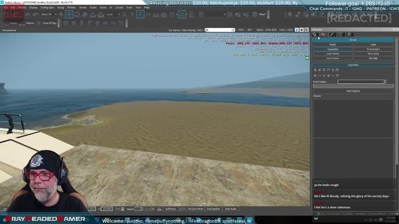The width and height of the screenshot is (399, 224).
Task: Open the Terrain menu
Action: pos(83,7)
